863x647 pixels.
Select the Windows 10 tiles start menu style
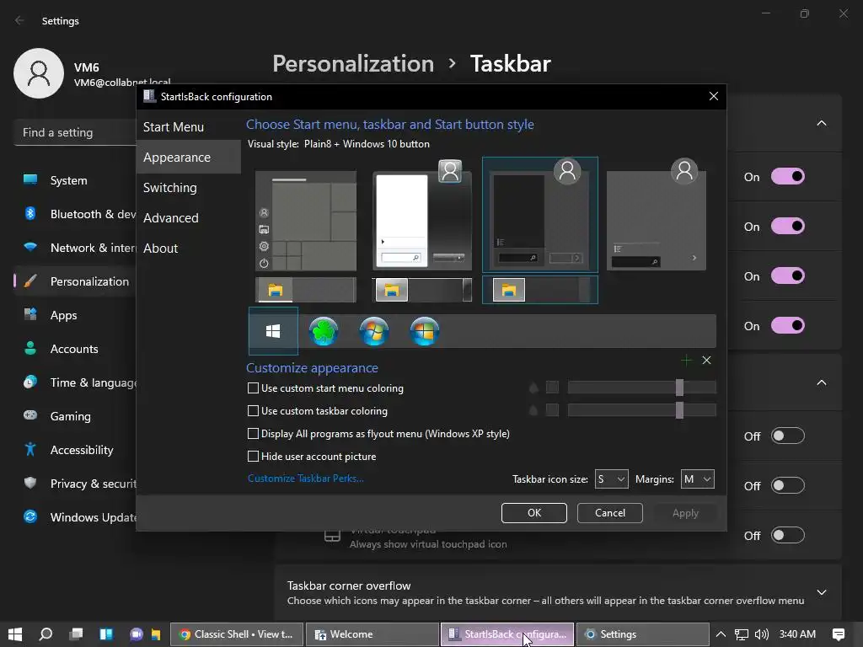coord(306,221)
